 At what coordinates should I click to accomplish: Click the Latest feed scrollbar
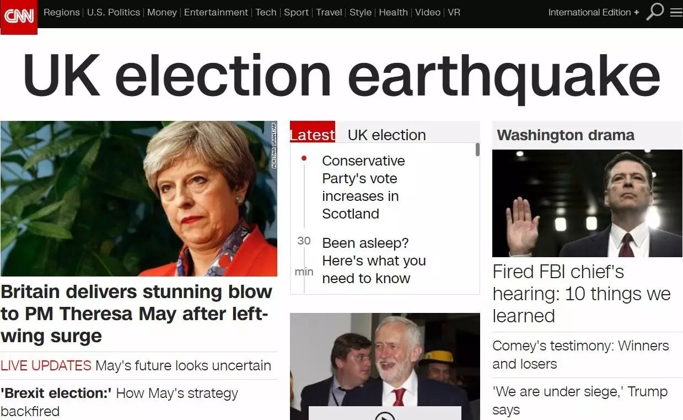pos(477,150)
